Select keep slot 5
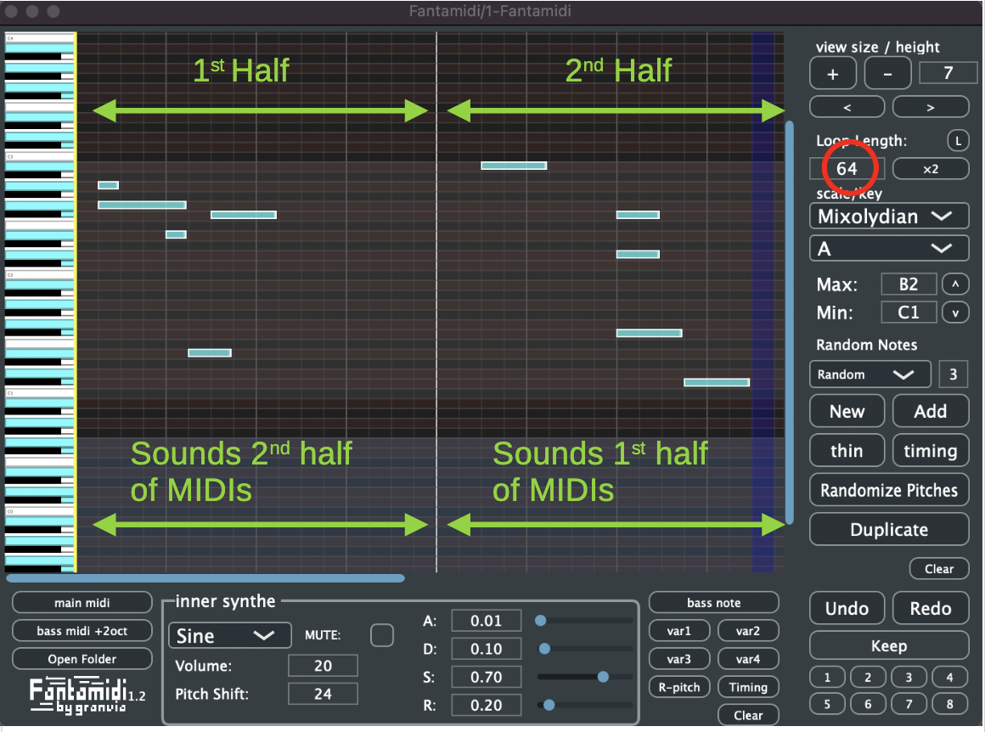985x732 pixels. pos(827,704)
